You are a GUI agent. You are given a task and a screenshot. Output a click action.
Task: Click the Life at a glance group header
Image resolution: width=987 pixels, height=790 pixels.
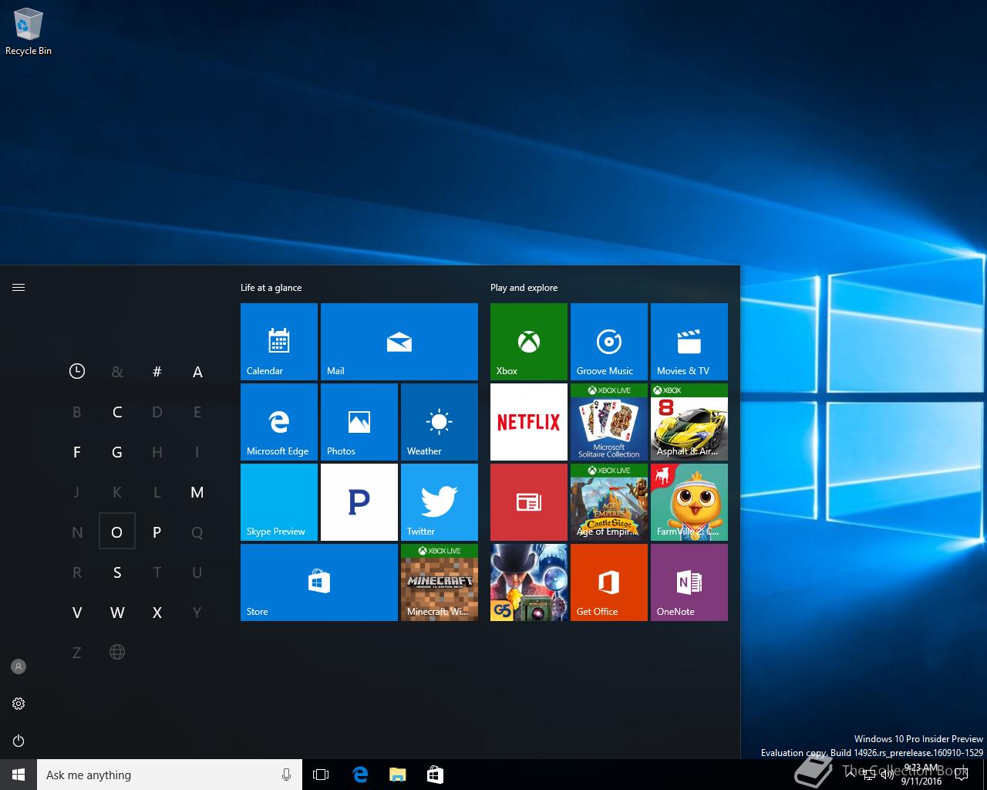coord(271,288)
